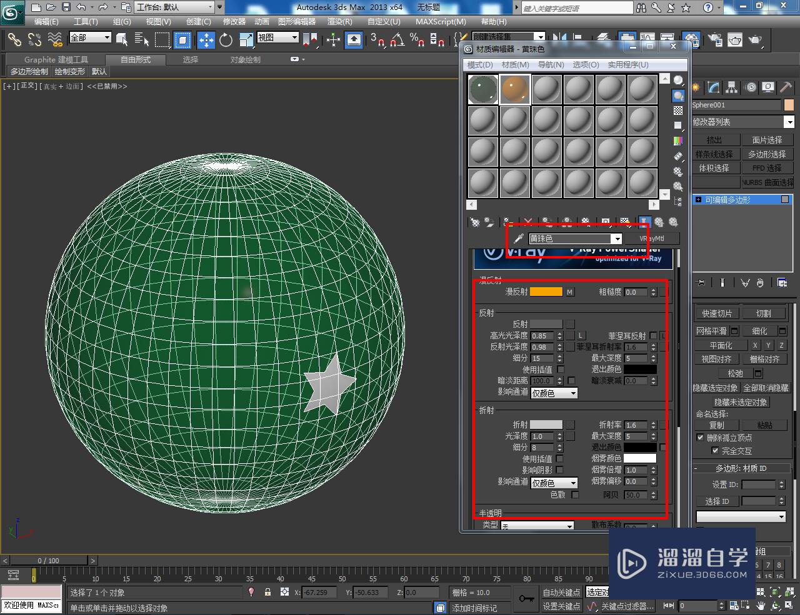Collapse the 多边形: 材质 ID rollout
The height and width of the screenshot is (615, 800).
tap(741, 468)
